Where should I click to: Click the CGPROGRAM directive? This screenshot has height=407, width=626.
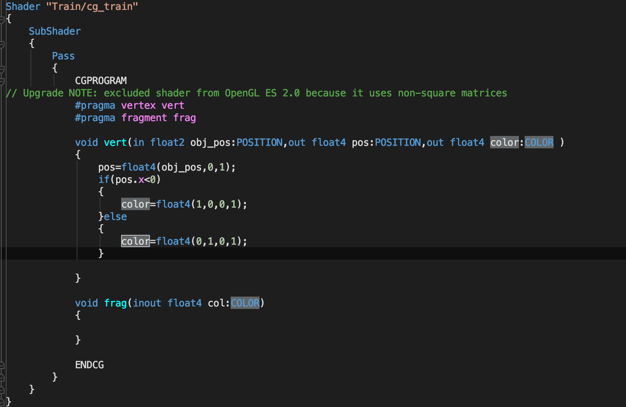[101, 81]
